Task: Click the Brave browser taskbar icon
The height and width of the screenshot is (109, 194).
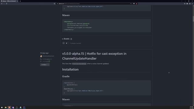Action: pos(9,107)
